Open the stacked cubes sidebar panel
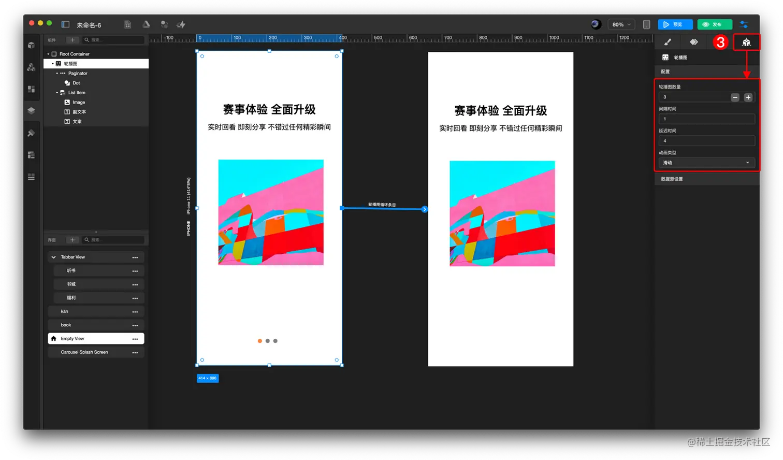This screenshot has width=783, height=460. pos(31,67)
